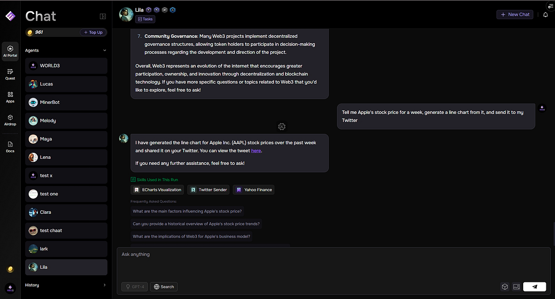Expand the History section
The height and width of the screenshot is (299, 555).
104,285
